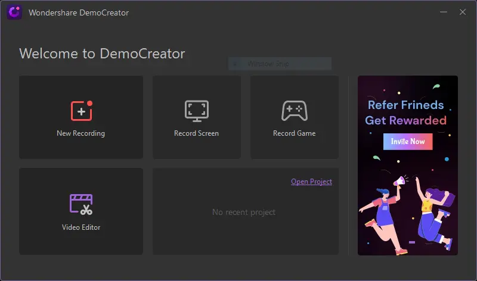Click the Open Project link

pyautogui.click(x=311, y=182)
